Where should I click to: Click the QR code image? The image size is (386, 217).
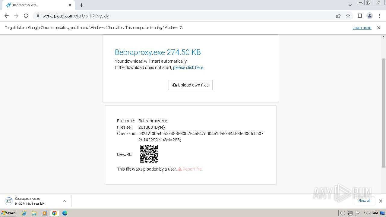tap(149, 154)
